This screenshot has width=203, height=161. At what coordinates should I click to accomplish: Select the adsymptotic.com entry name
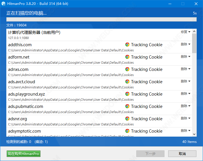[x=24, y=131]
